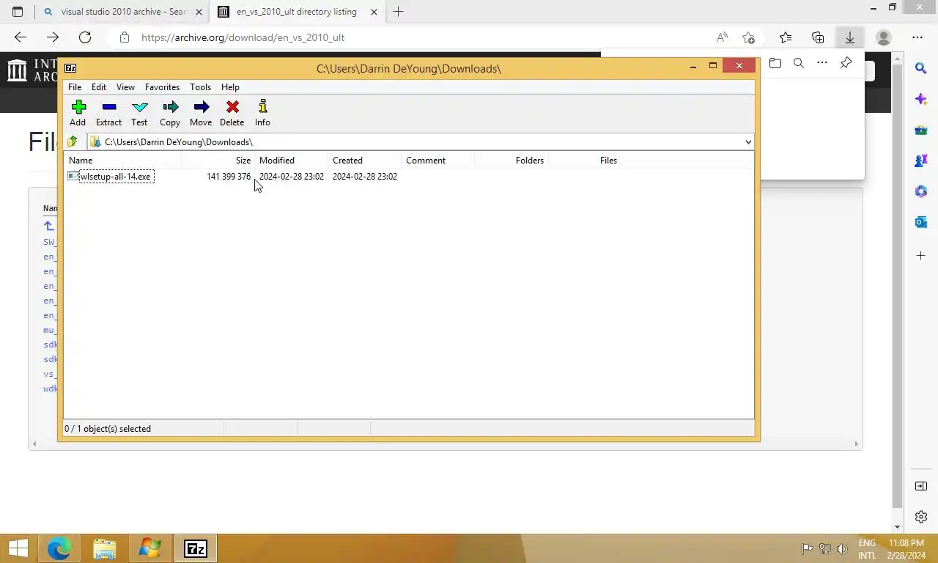Click the Move toolbar icon

tap(201, 113)
